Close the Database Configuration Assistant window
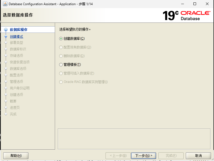Screen dimensions: 214x161 [x=207, y=4]
